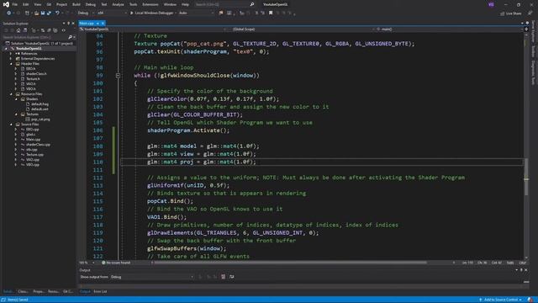The width and height of the screenshot is (538, 303).
Task: Collapse the Resource Files folder
Action: pyautogui.click(x=11, y=94)
